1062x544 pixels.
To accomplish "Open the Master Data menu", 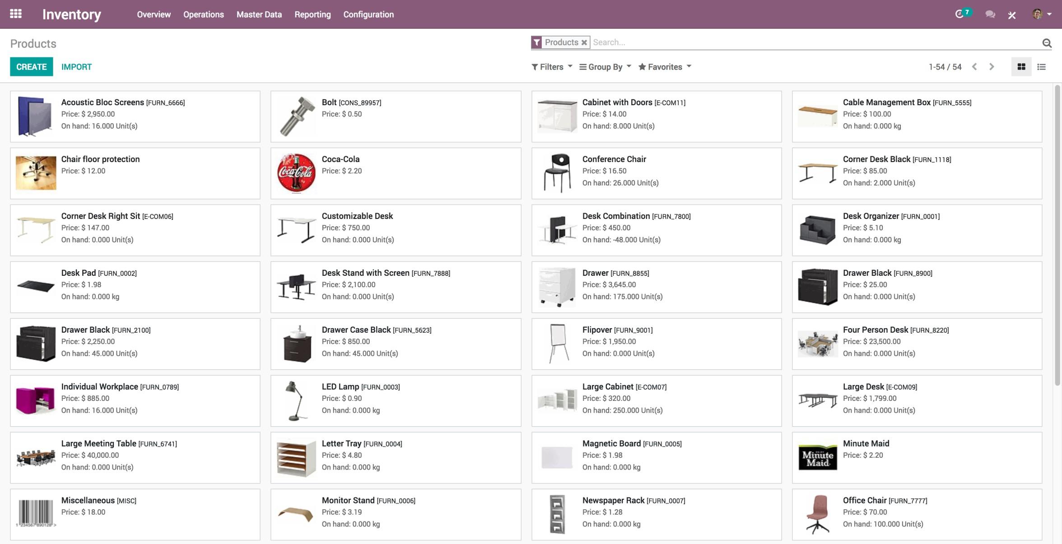I will [260, 14].
